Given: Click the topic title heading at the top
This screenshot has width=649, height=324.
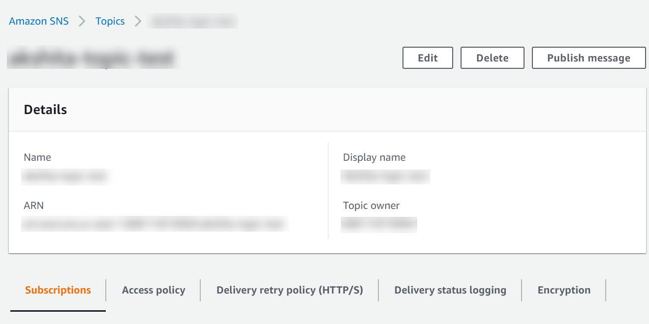Looking at the screenshot, I should (93, 58).
